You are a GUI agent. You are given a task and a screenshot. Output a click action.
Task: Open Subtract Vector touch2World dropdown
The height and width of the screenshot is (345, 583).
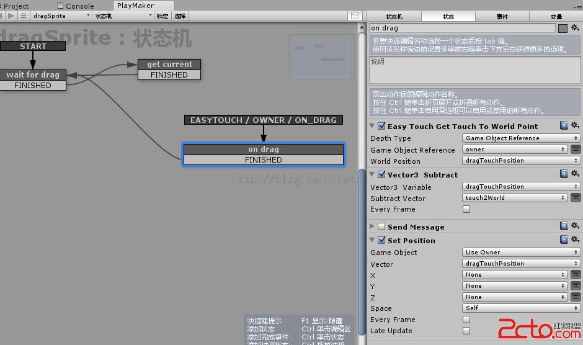pos(515,197)
